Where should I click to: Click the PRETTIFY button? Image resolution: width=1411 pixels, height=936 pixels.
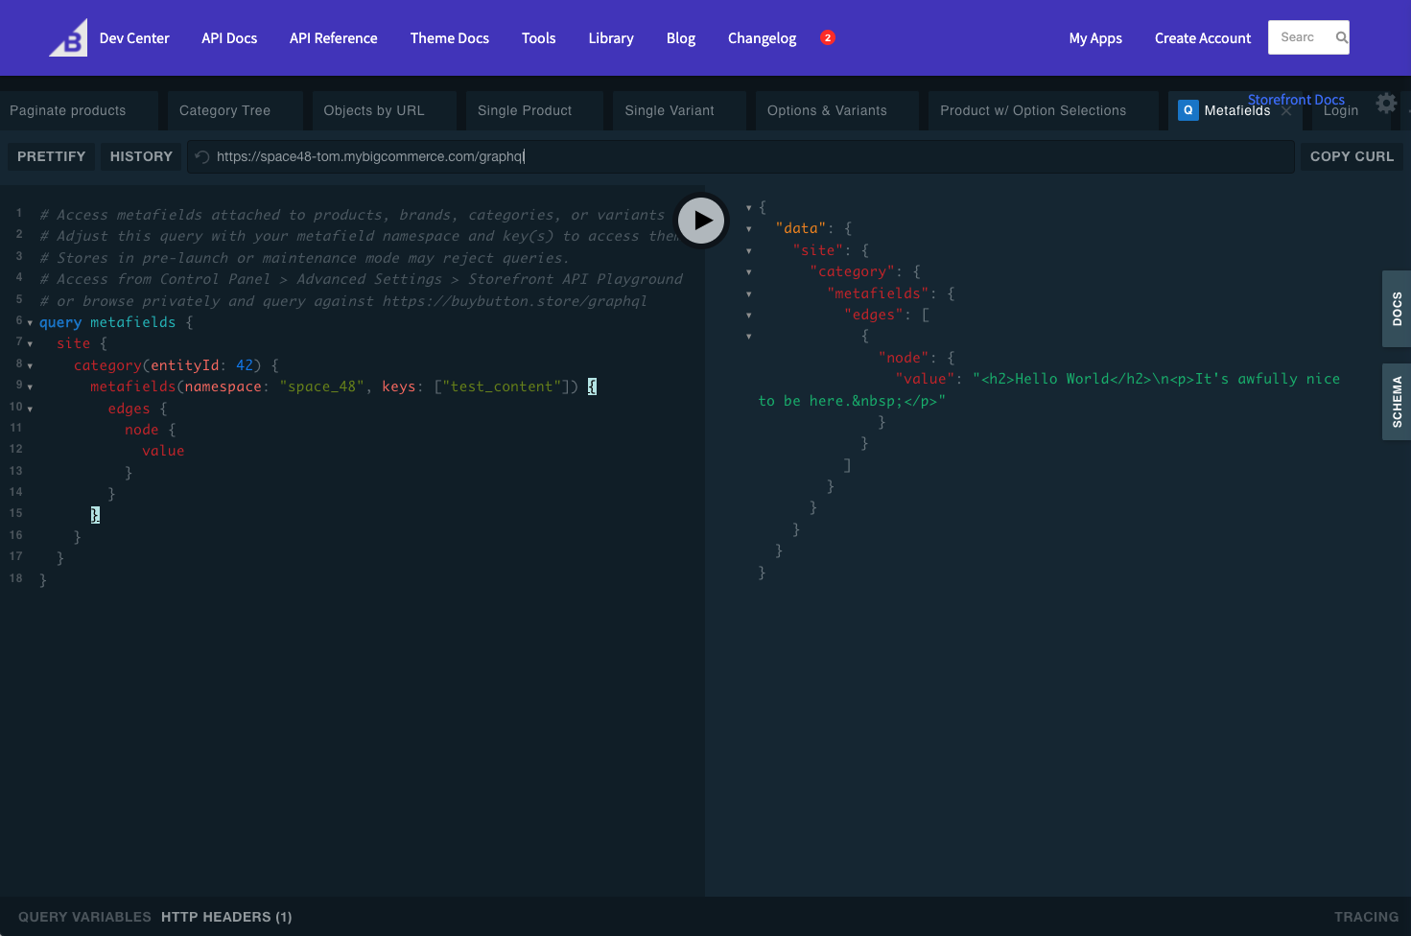[x=52, y=156]
